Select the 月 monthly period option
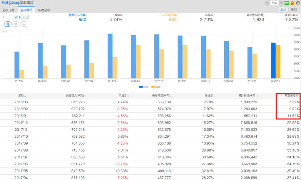The image size is (301, 180). [x=8, y=24]
